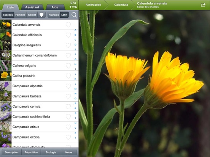
Task: Tap the Calendula arvensis header title
Action: pyautogui.click(x=152, y=3)
